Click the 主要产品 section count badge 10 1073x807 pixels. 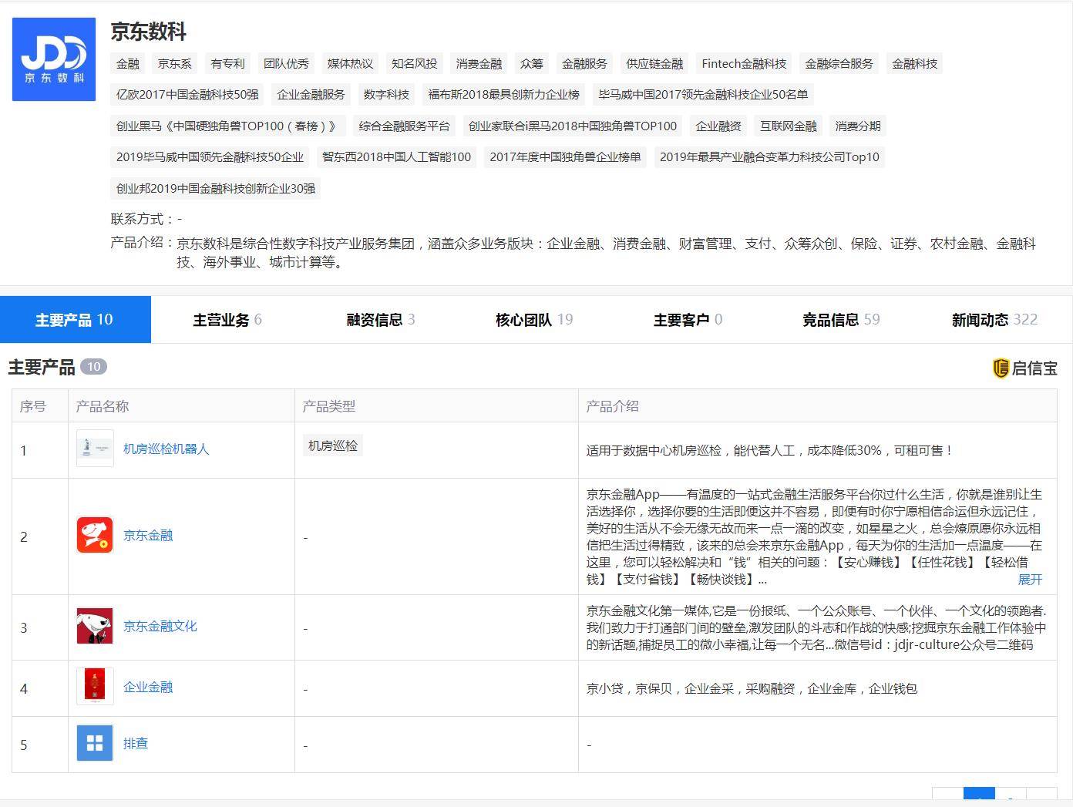93,367
